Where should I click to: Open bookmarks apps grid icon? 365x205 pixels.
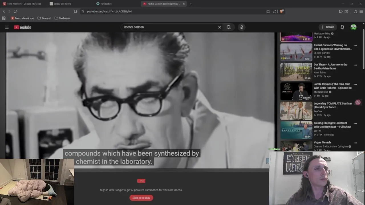tap(4, 18)
